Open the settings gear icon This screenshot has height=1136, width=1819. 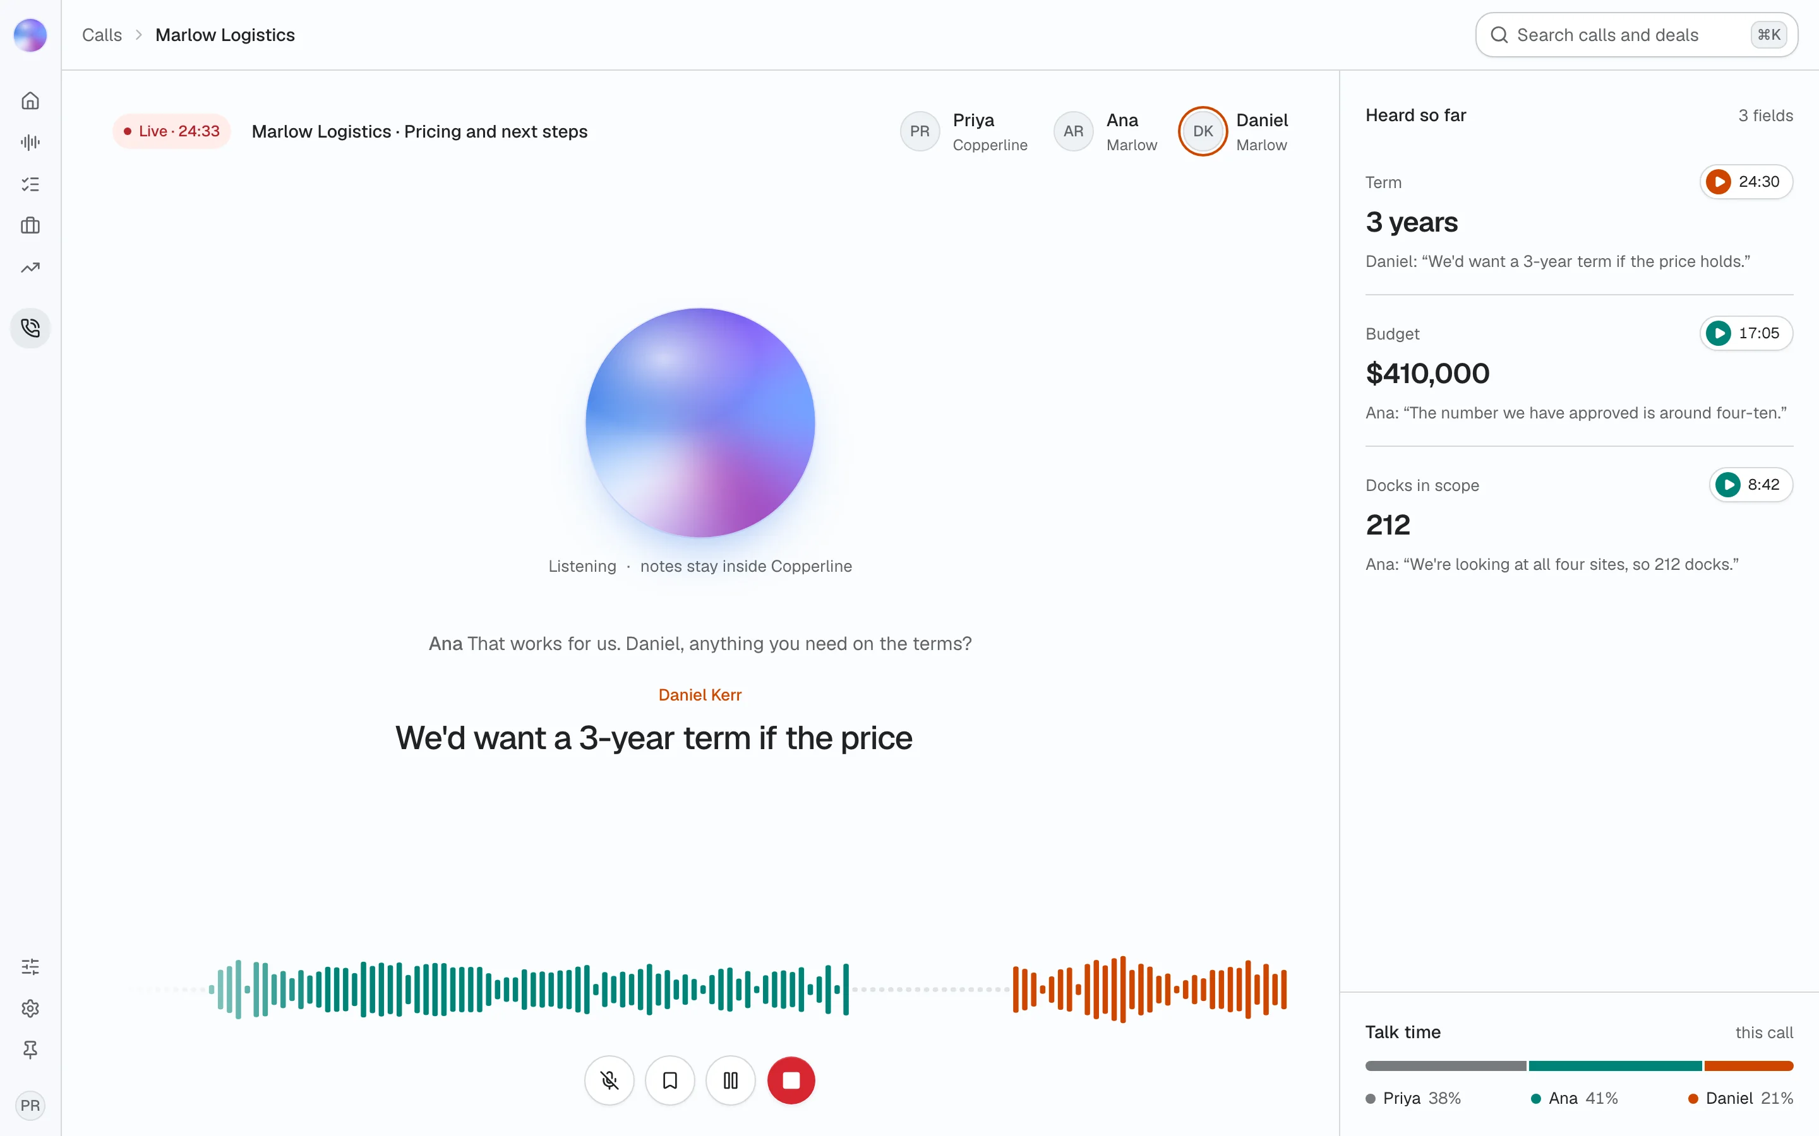30,1009
